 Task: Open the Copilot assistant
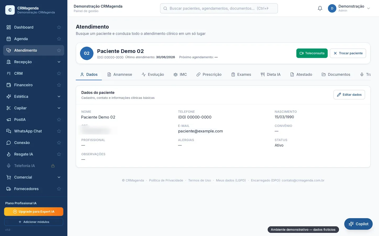[358, 224]
